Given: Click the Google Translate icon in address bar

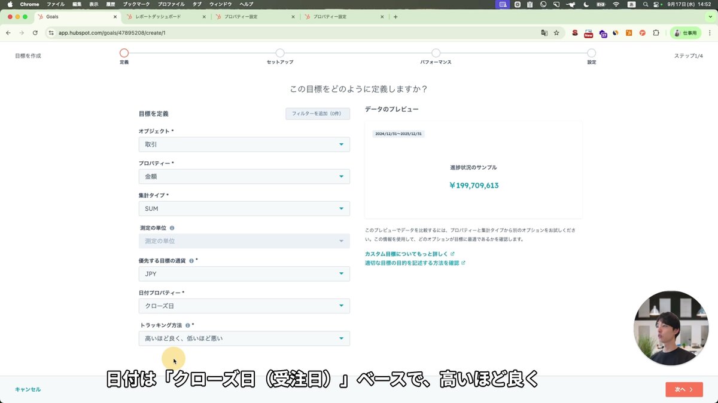Looking at the screenshot, I should 544,34.
